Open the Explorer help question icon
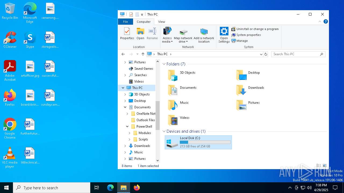344x193 pixels. point(325,22)
